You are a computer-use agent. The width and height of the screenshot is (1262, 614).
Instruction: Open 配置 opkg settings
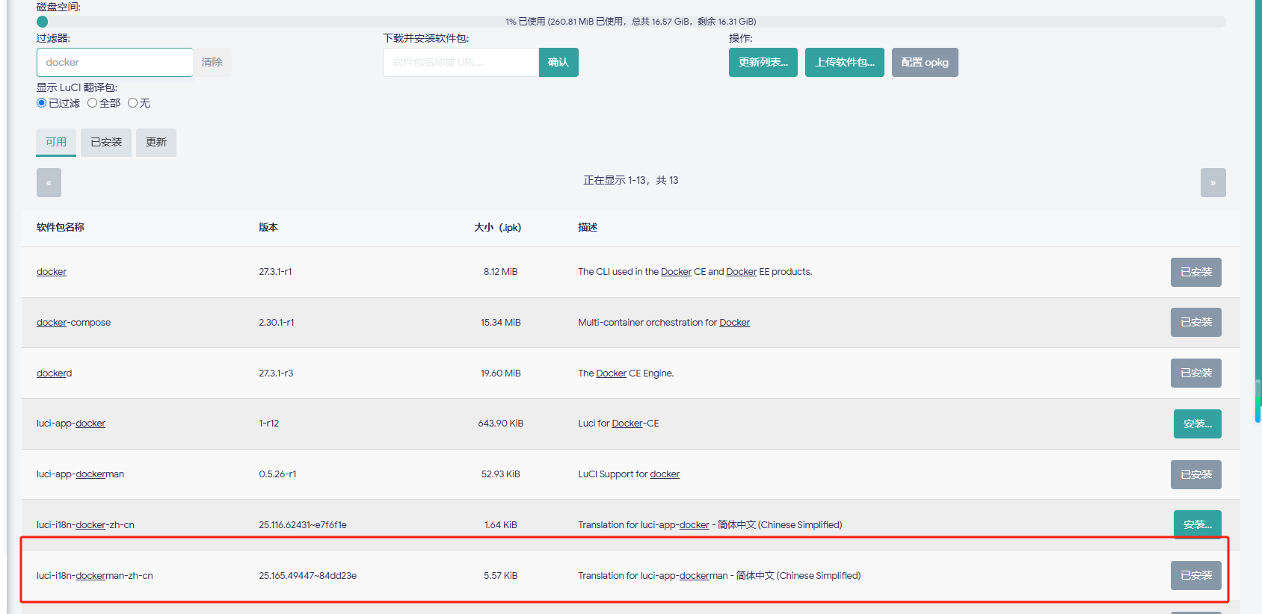click(925, 62)
